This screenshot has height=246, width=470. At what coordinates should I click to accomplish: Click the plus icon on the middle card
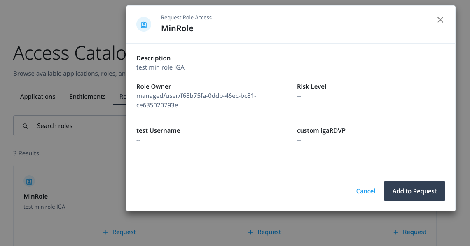(x=250, y=232)
